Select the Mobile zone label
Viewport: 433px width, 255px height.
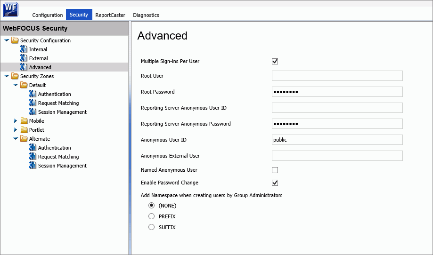[36, 121]
